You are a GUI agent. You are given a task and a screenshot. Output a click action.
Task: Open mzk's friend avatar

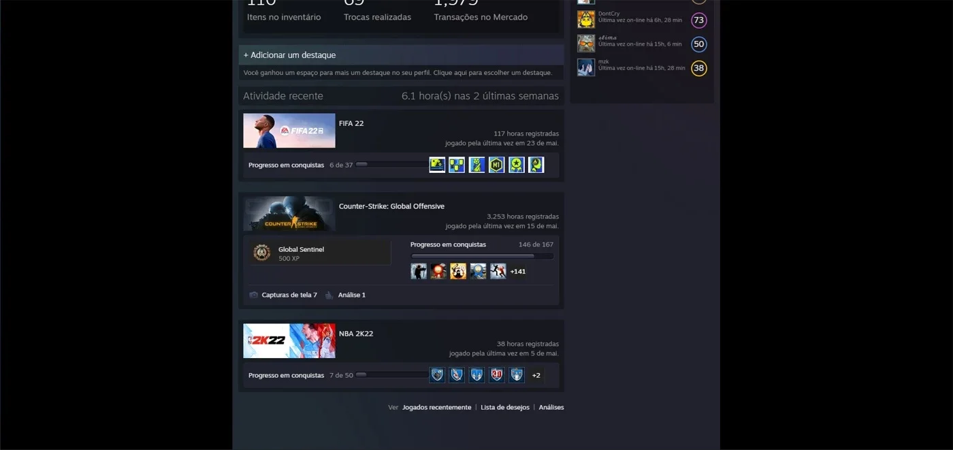click(586, 67)
